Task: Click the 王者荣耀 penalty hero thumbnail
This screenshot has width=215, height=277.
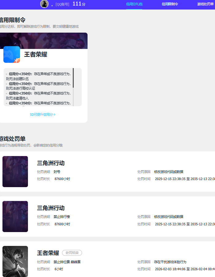Action: coord(15,261)
